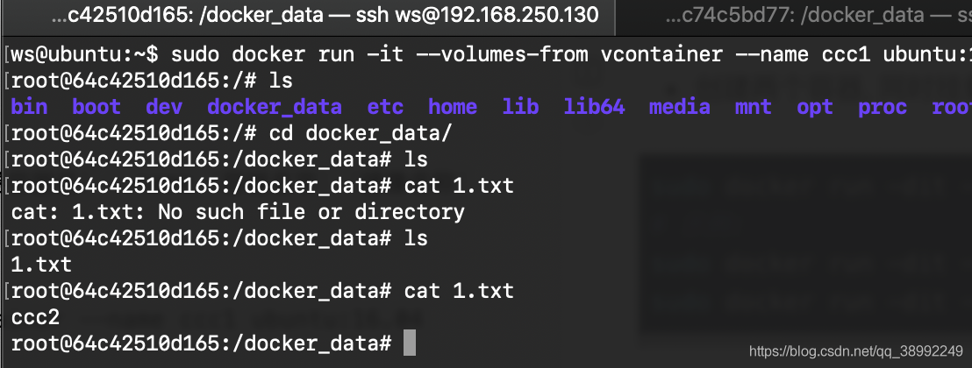This screenshot has height=368, width=972.
Task: Click the bin directory name
Action: (x=30, y=107)
